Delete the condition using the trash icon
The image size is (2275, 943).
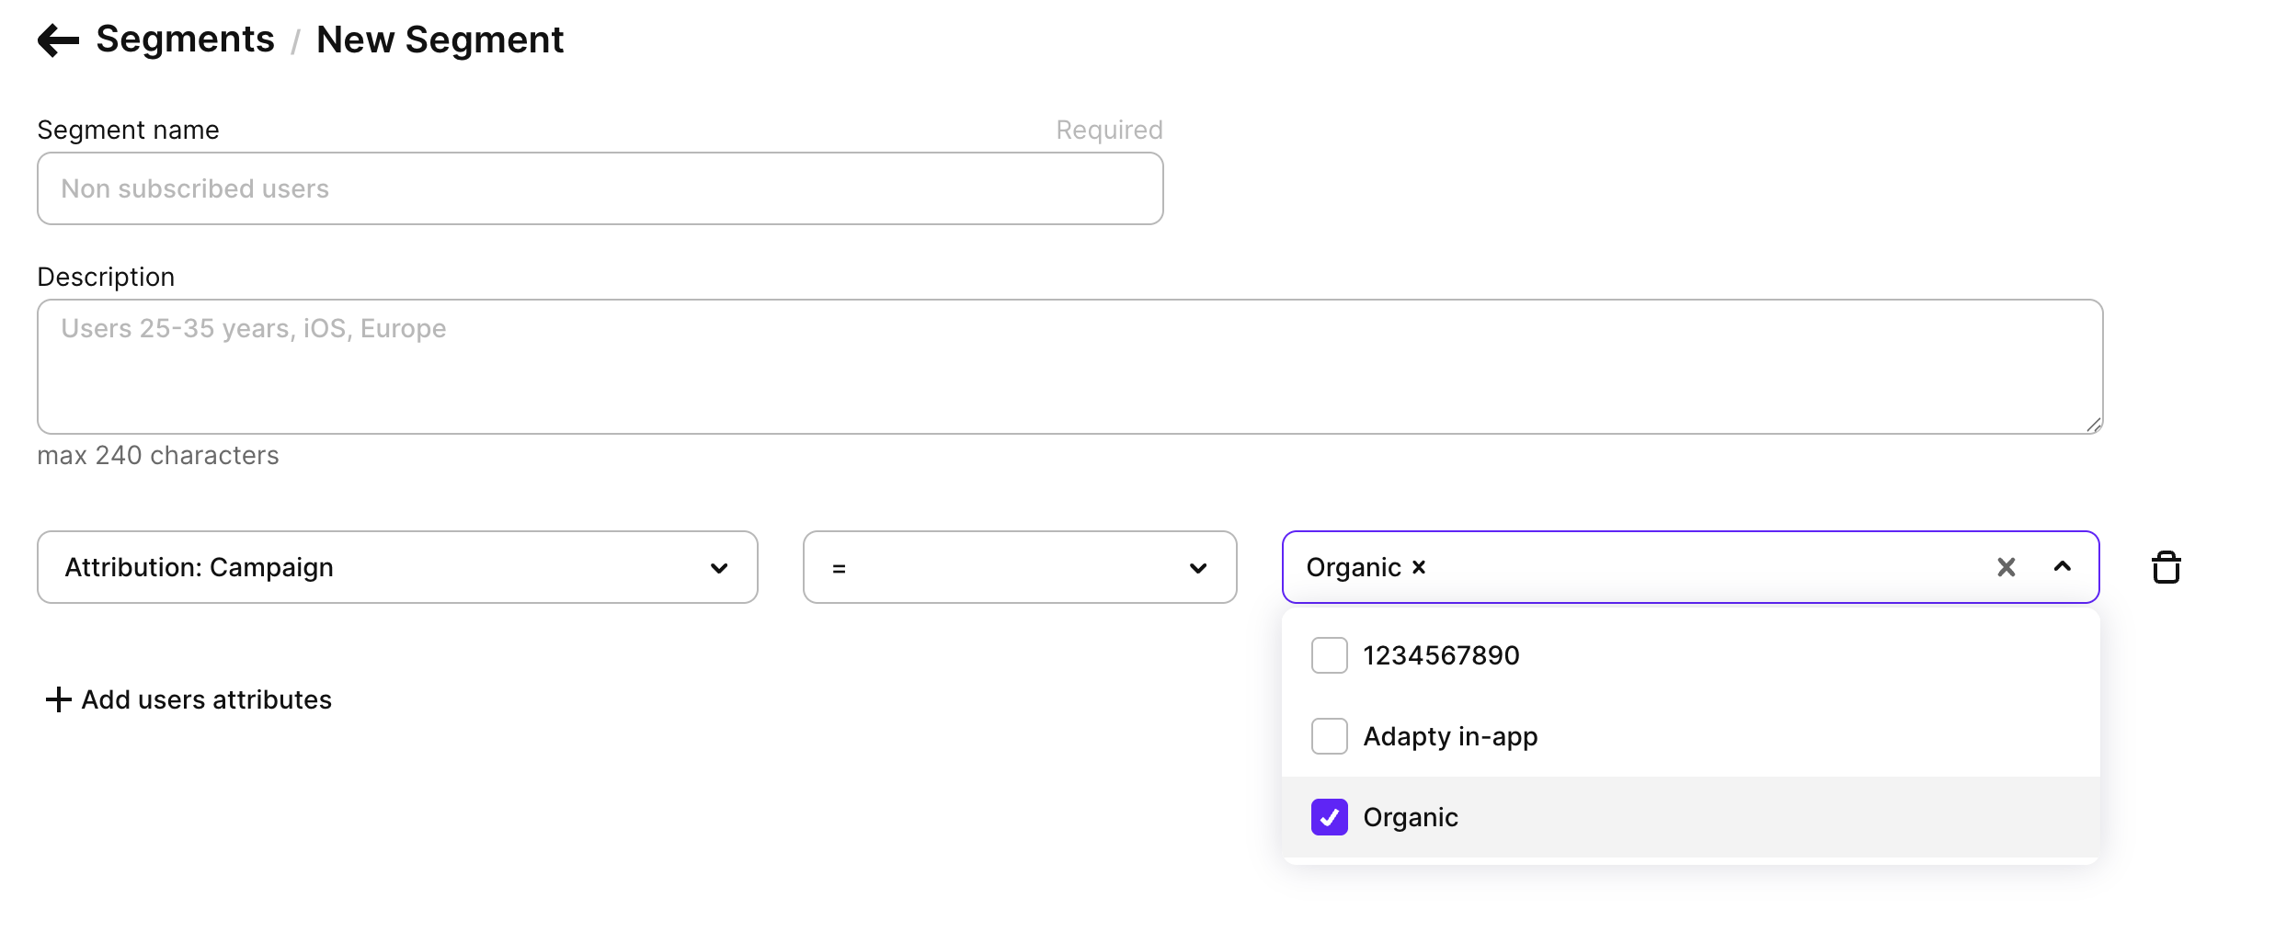coord(2166,566)
